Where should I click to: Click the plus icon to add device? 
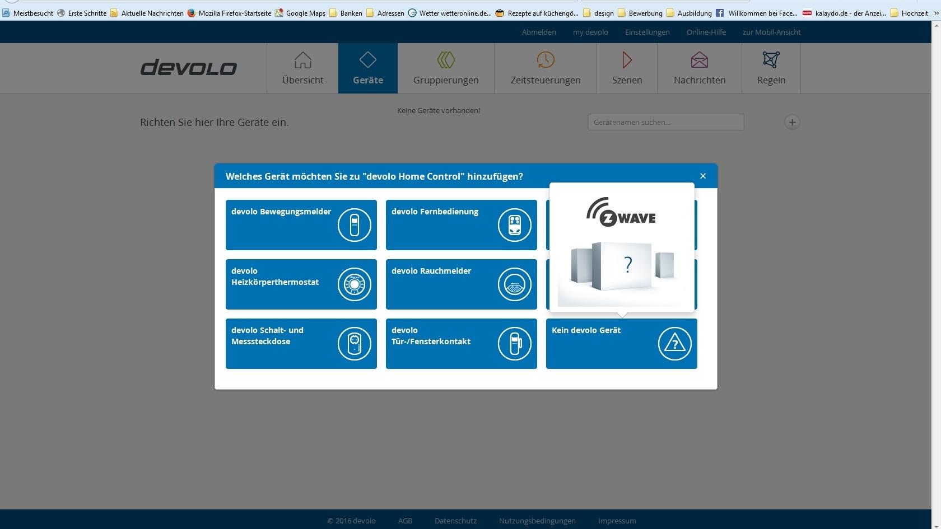[792, 123]
